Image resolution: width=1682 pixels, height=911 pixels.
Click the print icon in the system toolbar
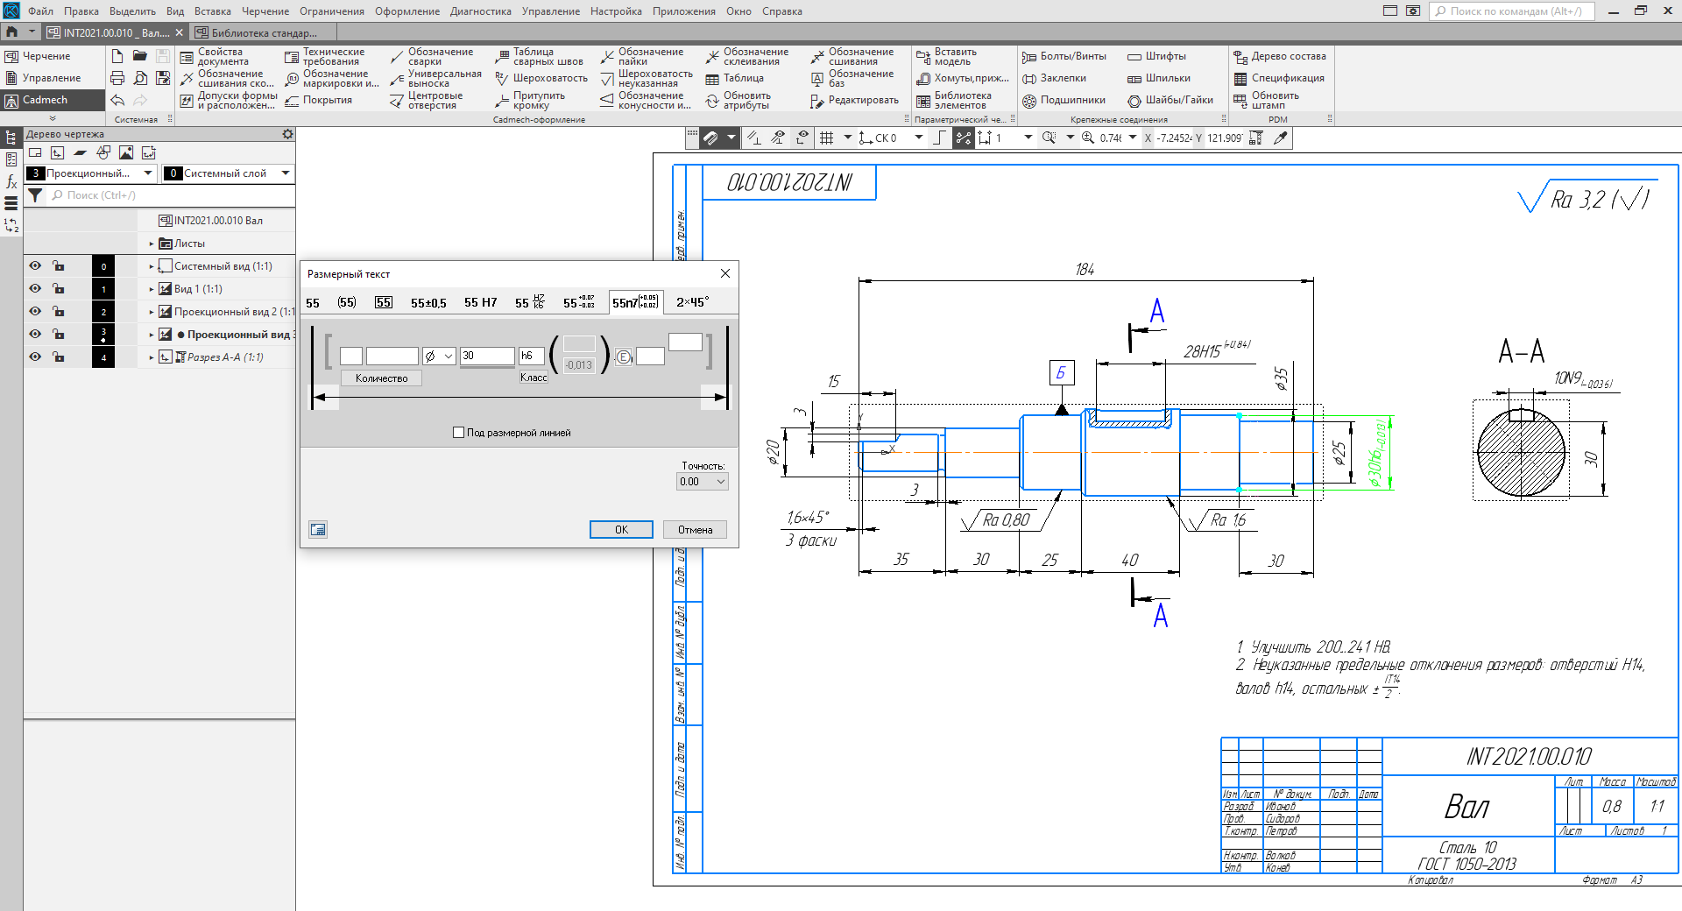tap(117, 79)
